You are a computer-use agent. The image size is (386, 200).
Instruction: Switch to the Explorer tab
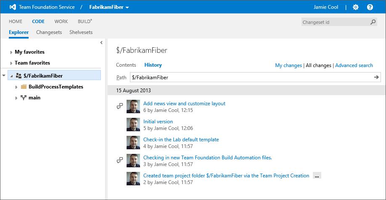[19, 32]
